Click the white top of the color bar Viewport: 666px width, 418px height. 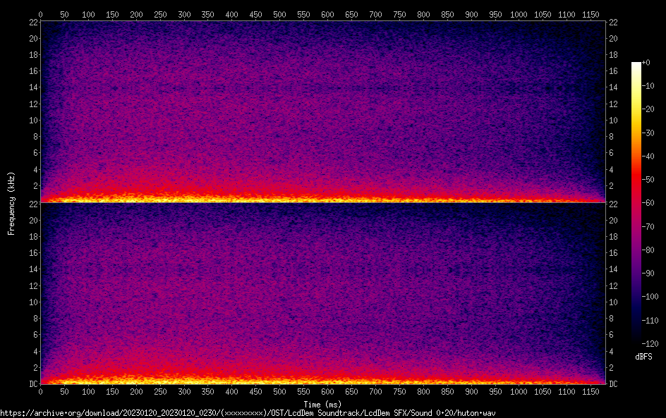coord(636,65)
